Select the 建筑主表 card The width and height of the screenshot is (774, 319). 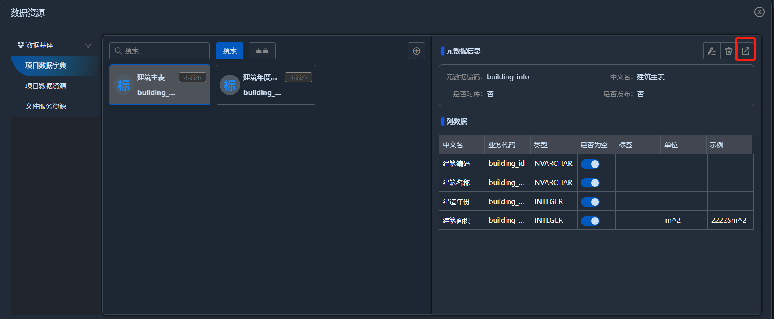(x=160, y=85)
